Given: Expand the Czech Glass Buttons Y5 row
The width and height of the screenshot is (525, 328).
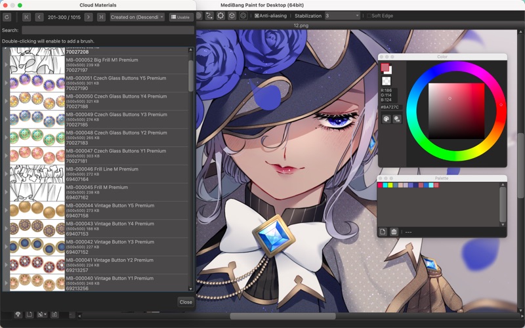Looking at the screenshot, I should tap(6, 83).
